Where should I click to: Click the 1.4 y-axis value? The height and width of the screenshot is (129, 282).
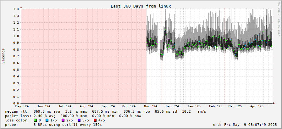(16, 9)
